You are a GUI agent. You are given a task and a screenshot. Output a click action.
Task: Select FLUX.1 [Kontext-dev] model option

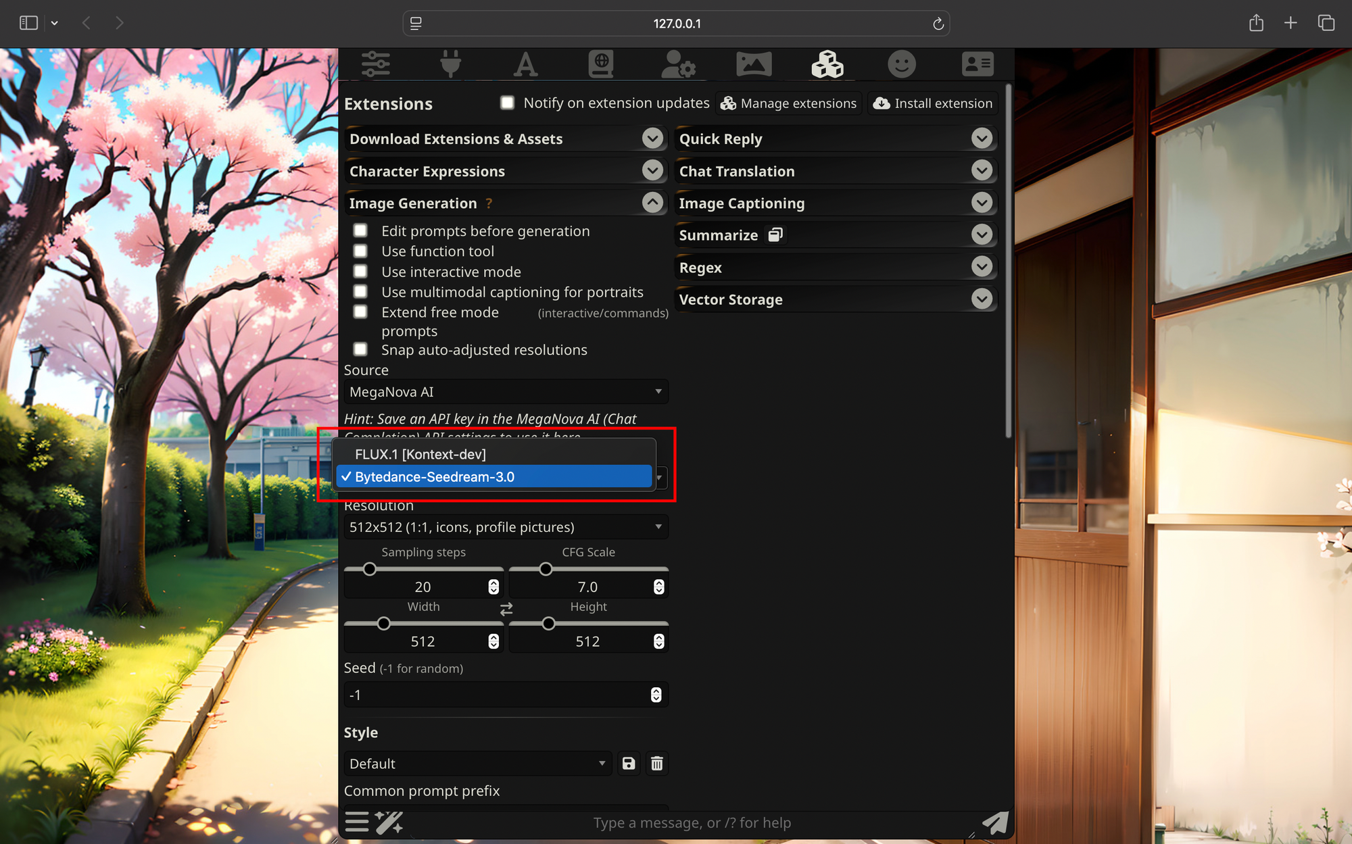(420, 454)
